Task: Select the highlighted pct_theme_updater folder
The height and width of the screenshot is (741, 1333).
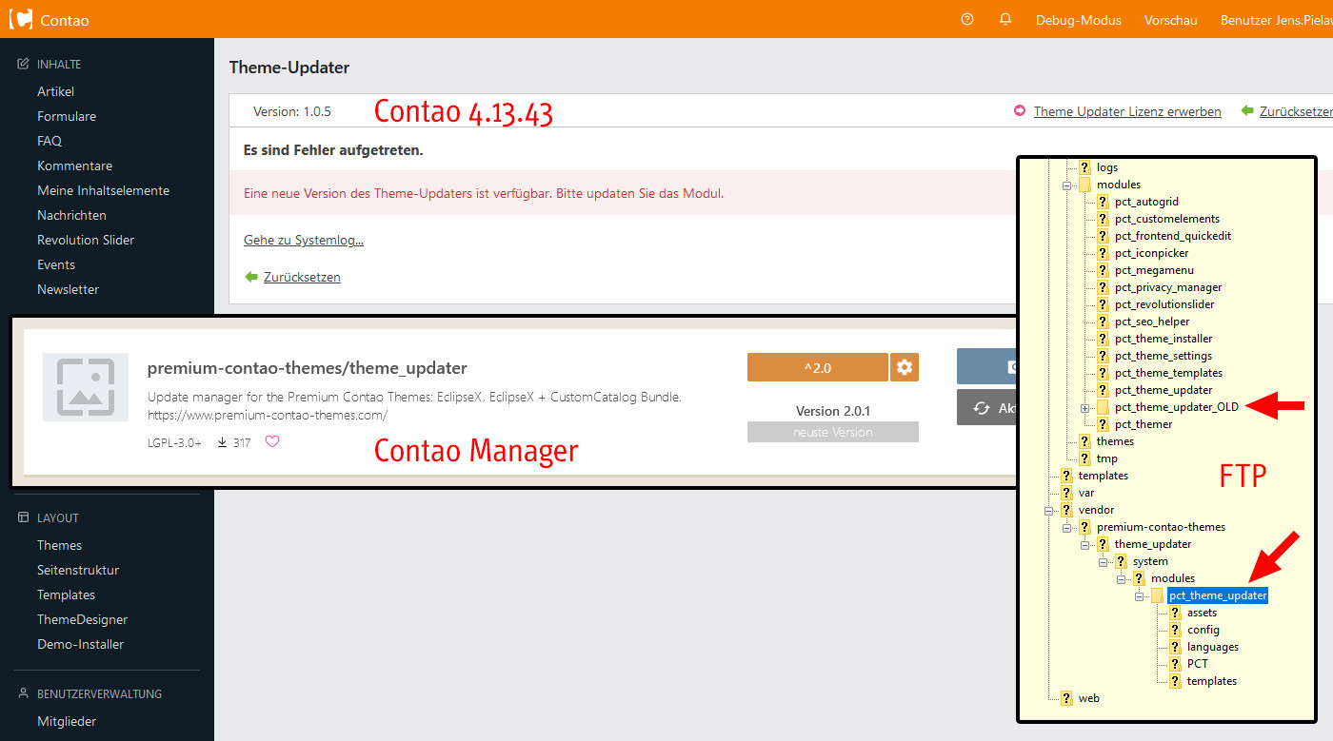Action: tap(1218, 595)
